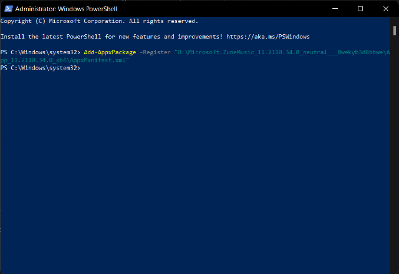Click the empty prompt after the command
This screenshot has width=399, height=274.
point(40,68)
